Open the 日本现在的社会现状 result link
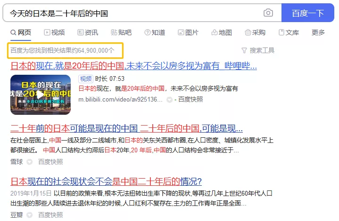This screenshot has height=221, width=339. [x=106, y=182]
